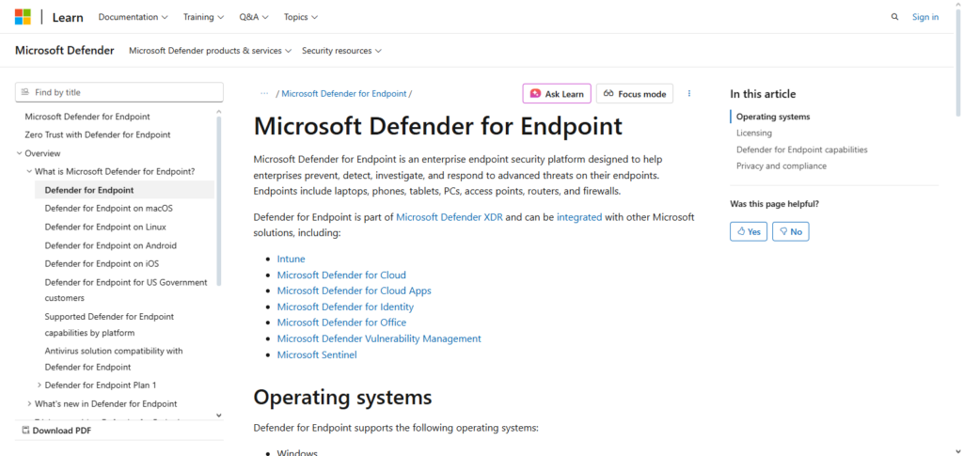Image resolution: width=963 pixels, height=456 pixels.
Task: Open Supported Defender for Endpoint capabilities by platform
Action: tap(109, 324)
